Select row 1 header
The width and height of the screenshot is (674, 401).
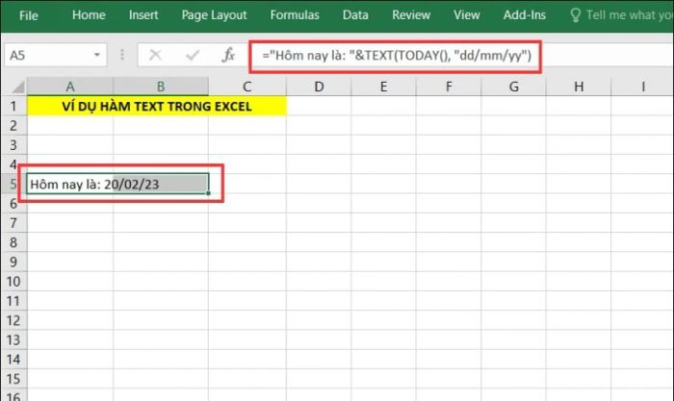(x=13, y=106)
